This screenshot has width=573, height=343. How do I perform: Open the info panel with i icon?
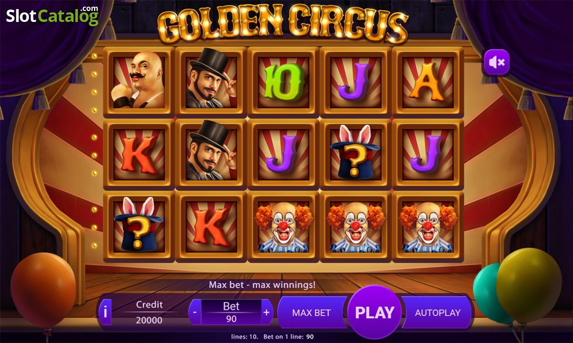(105, 312)
